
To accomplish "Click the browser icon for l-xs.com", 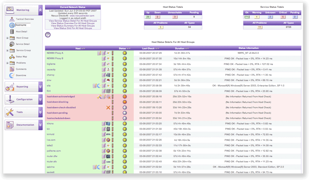I will [108, 140].
